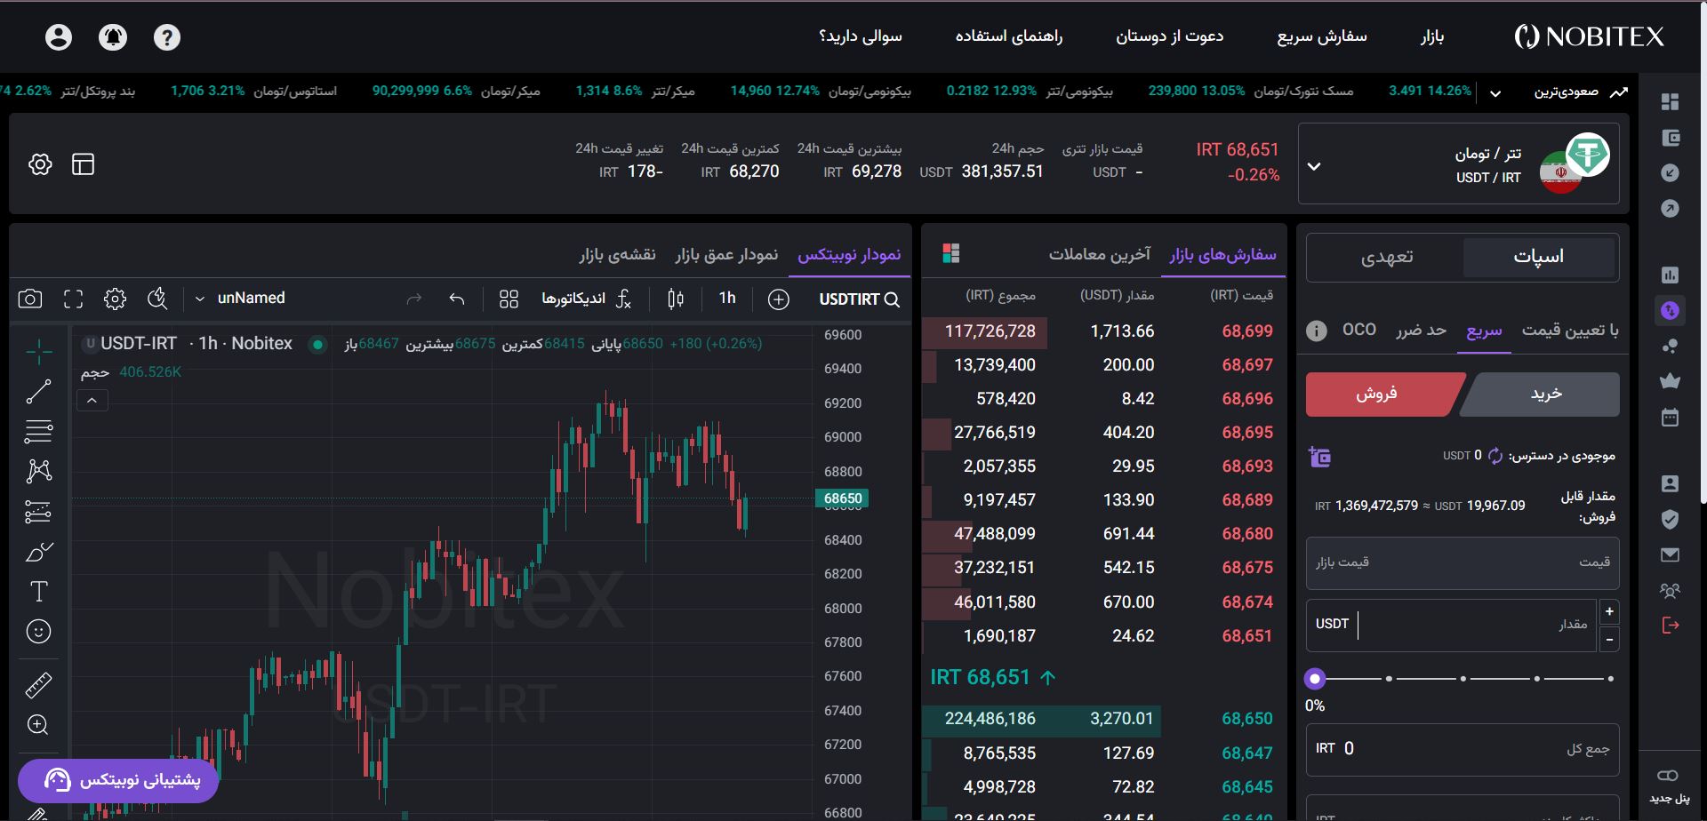
Task: Open the calendar icon in right sidebar
Action: pyautogui.click(x=1671, y=417)
